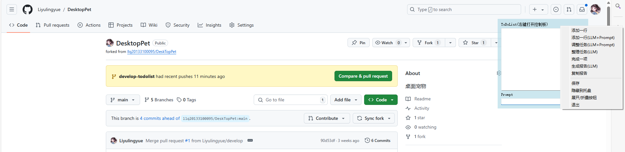The width and height of the screenshot is (625, 152).
Task: Pin the repository
Action: (359, 43)
